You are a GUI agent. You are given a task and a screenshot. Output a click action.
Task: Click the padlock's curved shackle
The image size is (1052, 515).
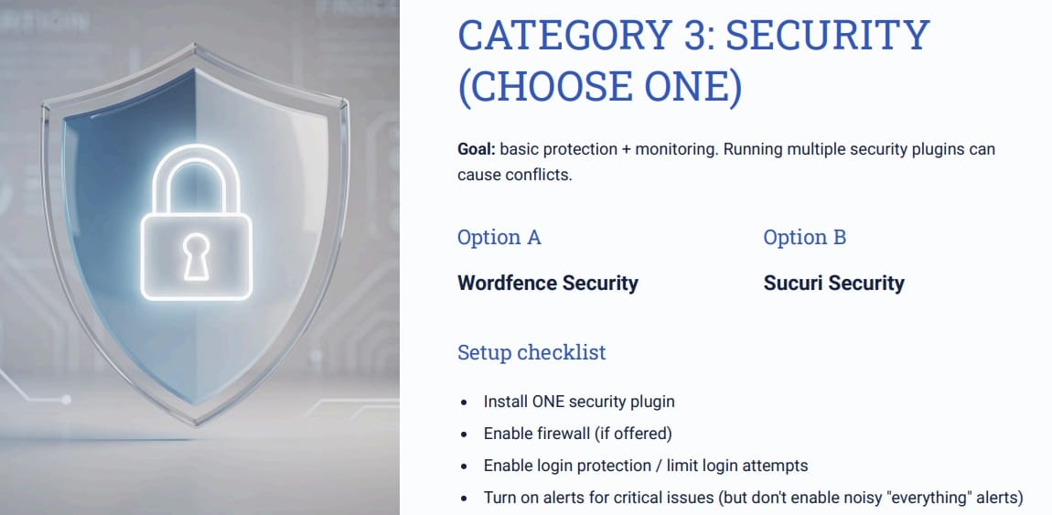196,178
